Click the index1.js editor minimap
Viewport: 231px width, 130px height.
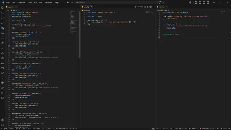tap(225, 13)
